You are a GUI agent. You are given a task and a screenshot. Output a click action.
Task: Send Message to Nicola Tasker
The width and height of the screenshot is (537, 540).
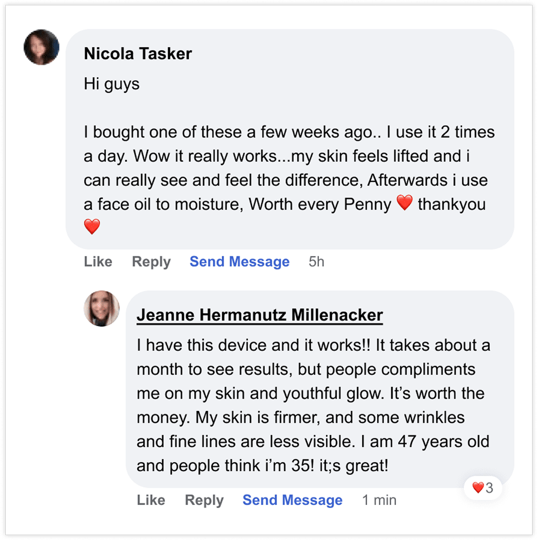click(239, 261)
